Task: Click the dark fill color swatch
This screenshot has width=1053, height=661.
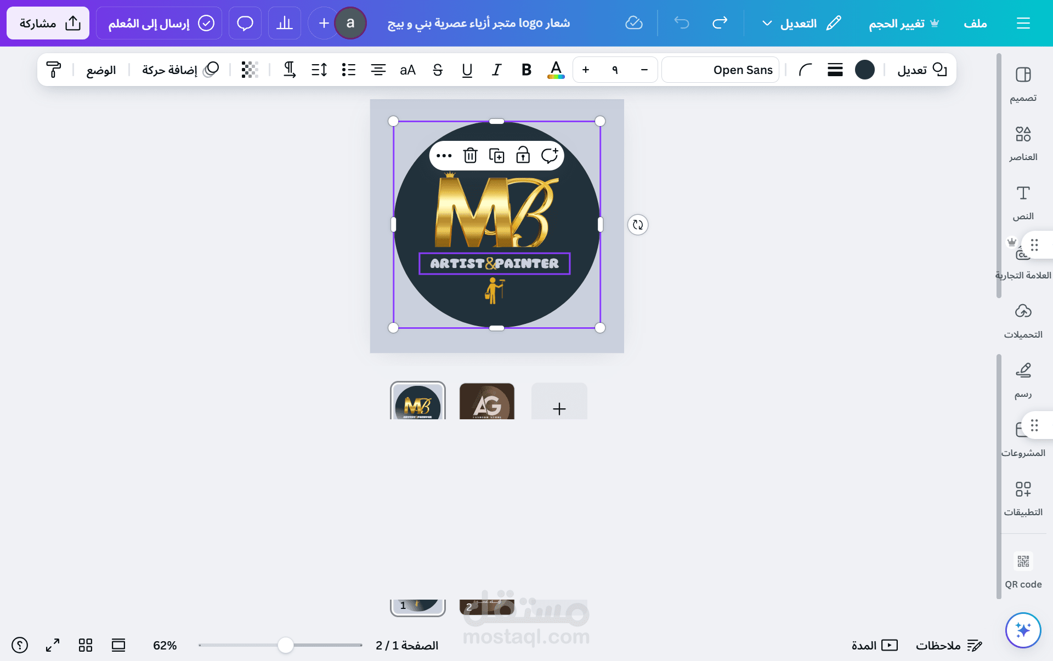Action: pyautogui.click(x=864, y=70)
